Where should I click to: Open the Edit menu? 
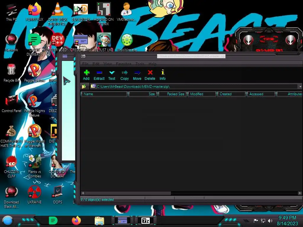pyautogui.click(x=96, y=64)
